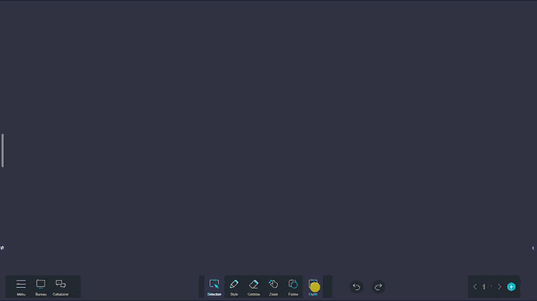Open the Collaborer chat icon
The width and height of the screenshot is (537, 301).
point(61,286)
